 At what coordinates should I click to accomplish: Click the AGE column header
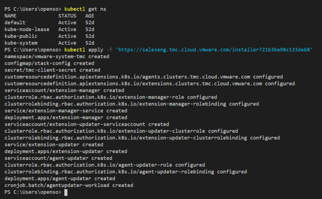click(x=90, y=16)
